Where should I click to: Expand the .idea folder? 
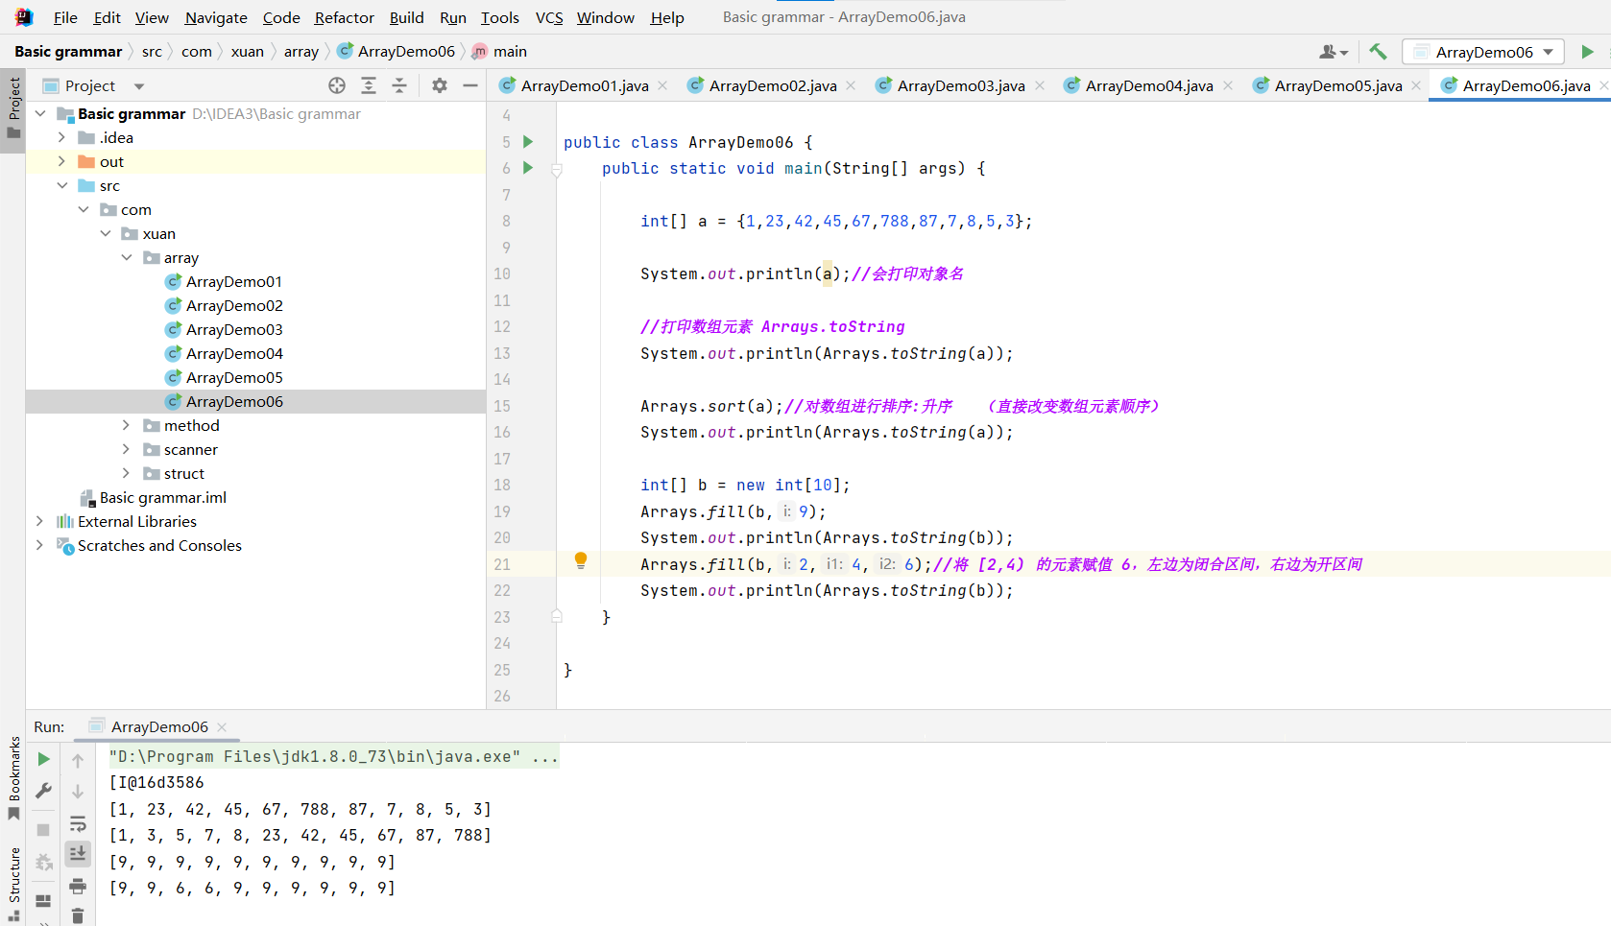coord(61,137)
